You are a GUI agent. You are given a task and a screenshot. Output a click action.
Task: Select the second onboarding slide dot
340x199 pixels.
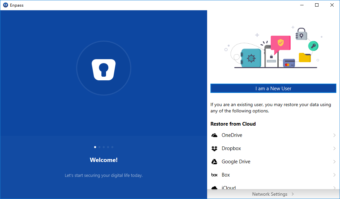coord(99,147)
